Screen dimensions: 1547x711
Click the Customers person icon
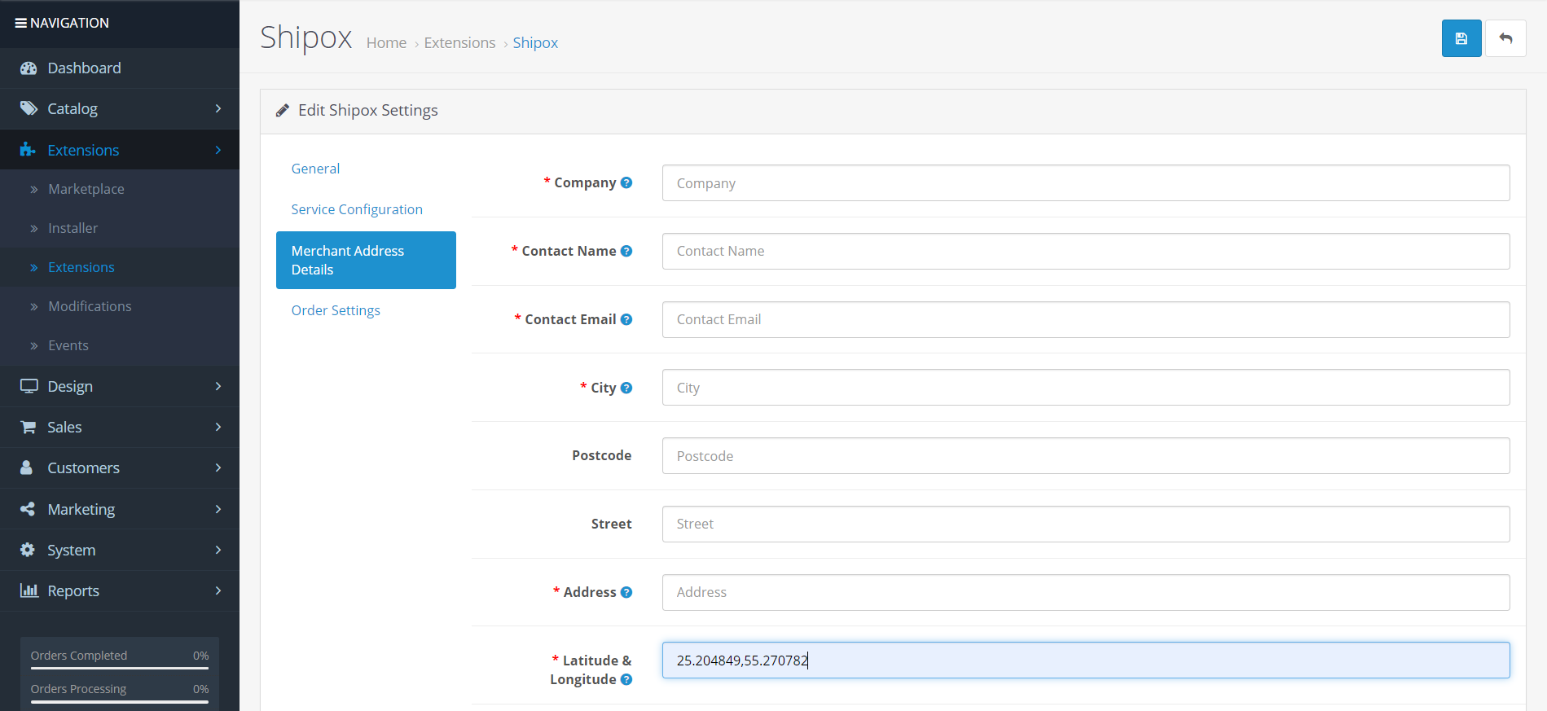[27, 467]
